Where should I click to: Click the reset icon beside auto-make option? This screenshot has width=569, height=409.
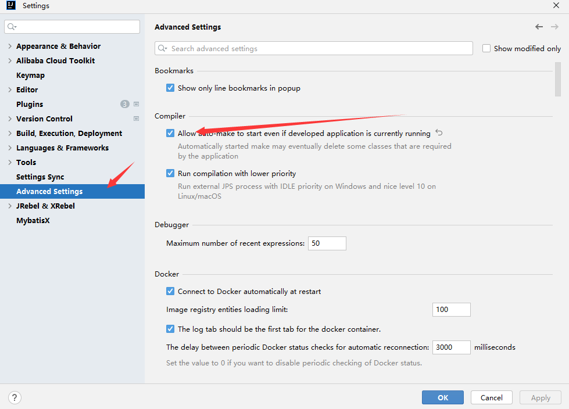(439, 132)
